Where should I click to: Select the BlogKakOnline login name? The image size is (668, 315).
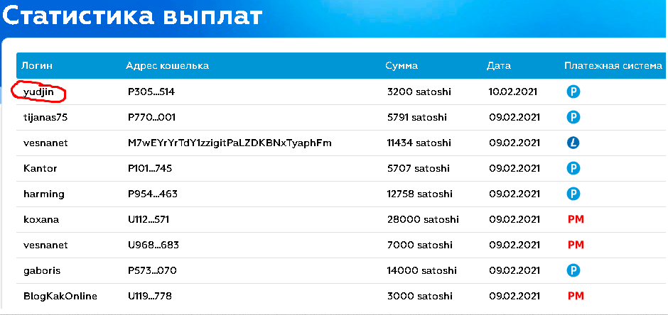click(60, 296)
